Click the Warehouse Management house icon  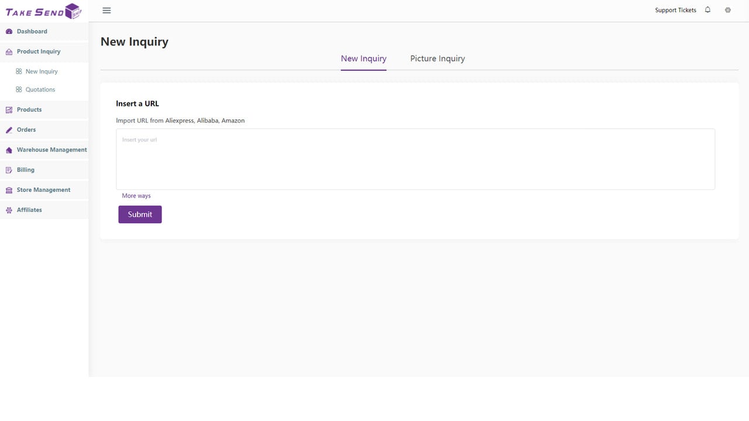click(9, 150)
